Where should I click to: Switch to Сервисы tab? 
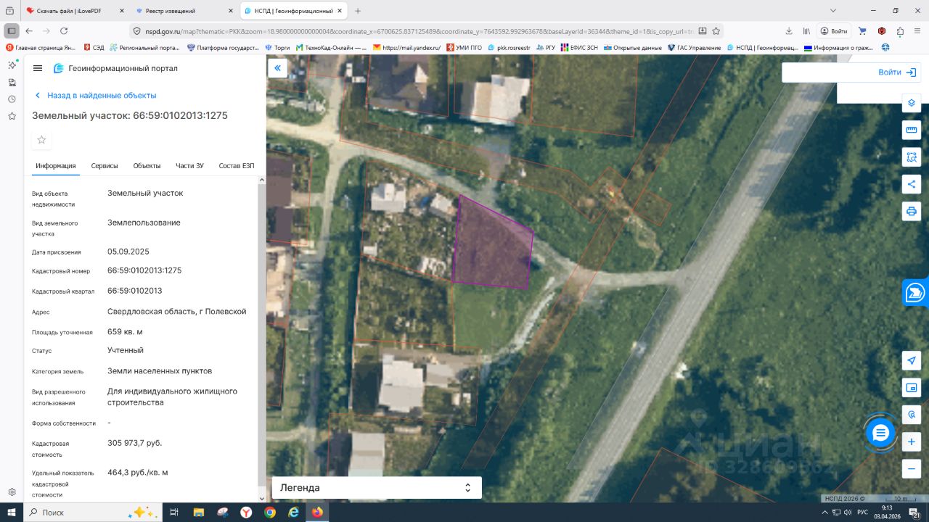(x=105, y=166)
